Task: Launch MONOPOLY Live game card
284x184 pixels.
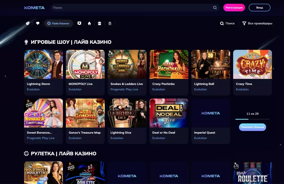Action: (85, 64)
